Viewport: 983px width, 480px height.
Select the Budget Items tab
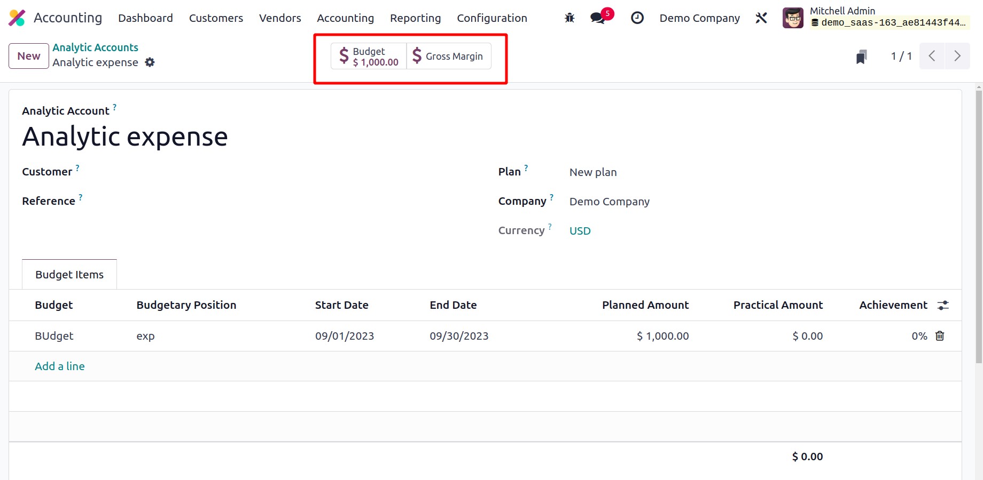[69, 275]
